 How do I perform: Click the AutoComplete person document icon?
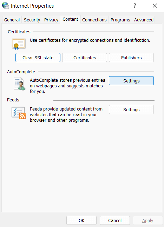coord(19,84)
